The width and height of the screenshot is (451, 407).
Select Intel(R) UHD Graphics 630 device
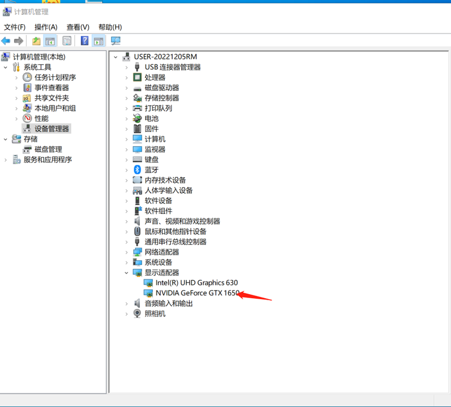pos(196,283)
